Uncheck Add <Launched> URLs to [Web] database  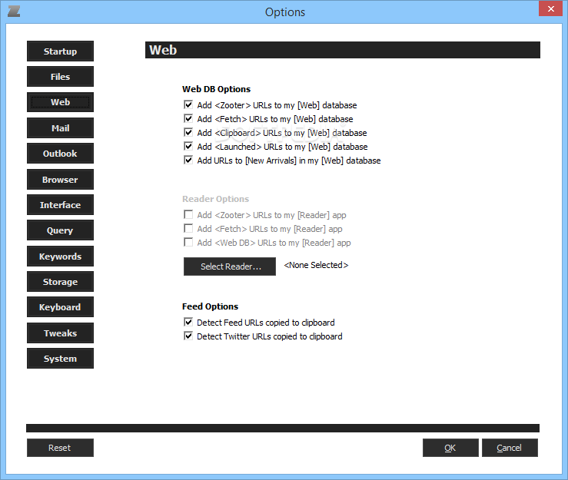pyautogui.click(x=188, y=146)
